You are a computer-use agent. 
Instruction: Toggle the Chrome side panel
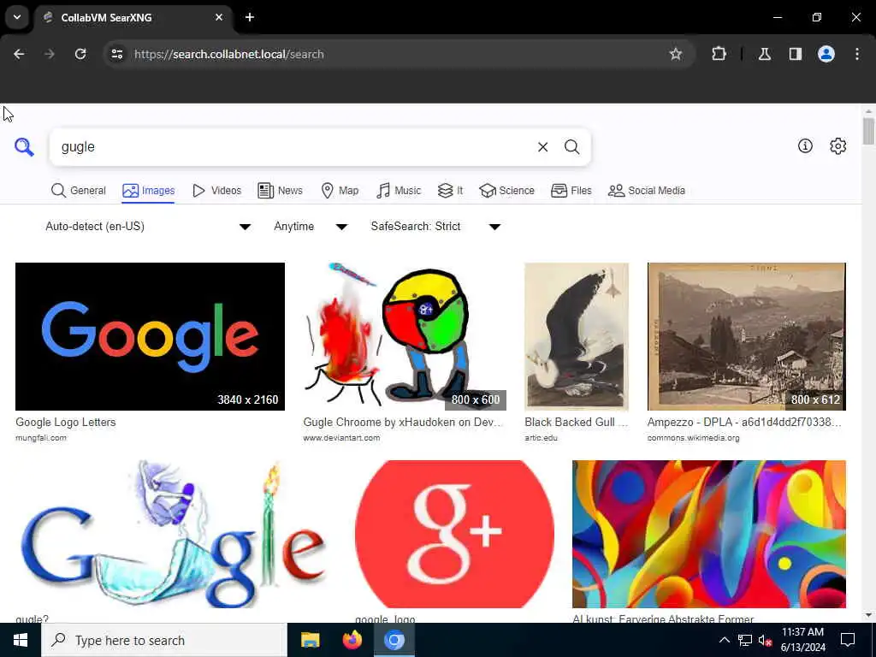796,54
